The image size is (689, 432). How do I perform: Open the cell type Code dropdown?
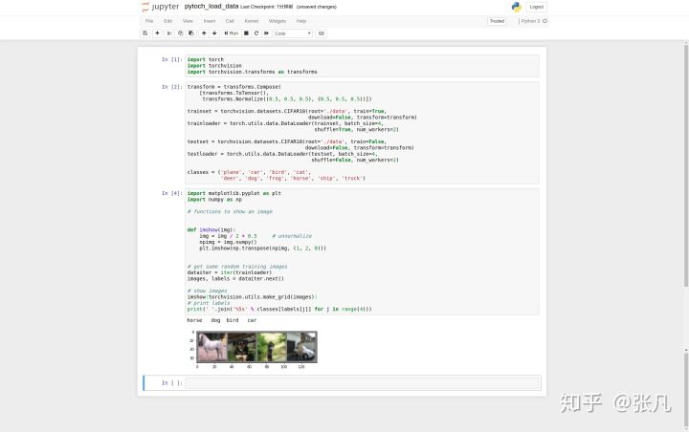click(293, 33)
